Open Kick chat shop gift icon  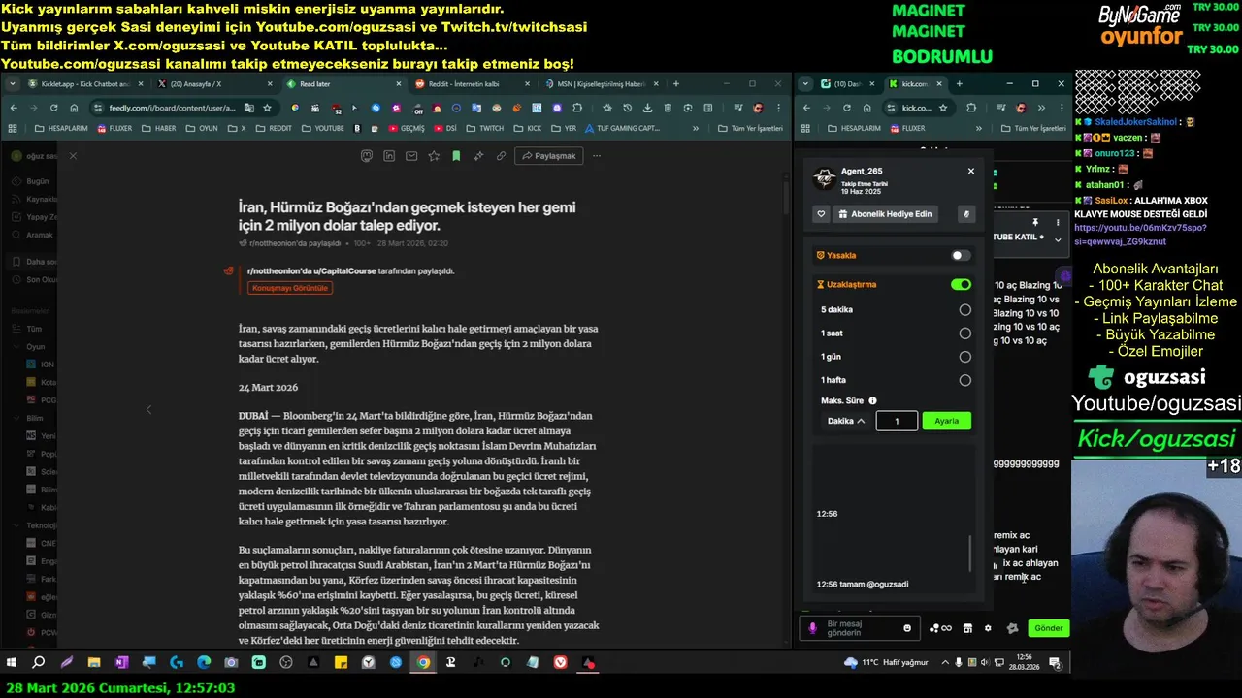967,628
